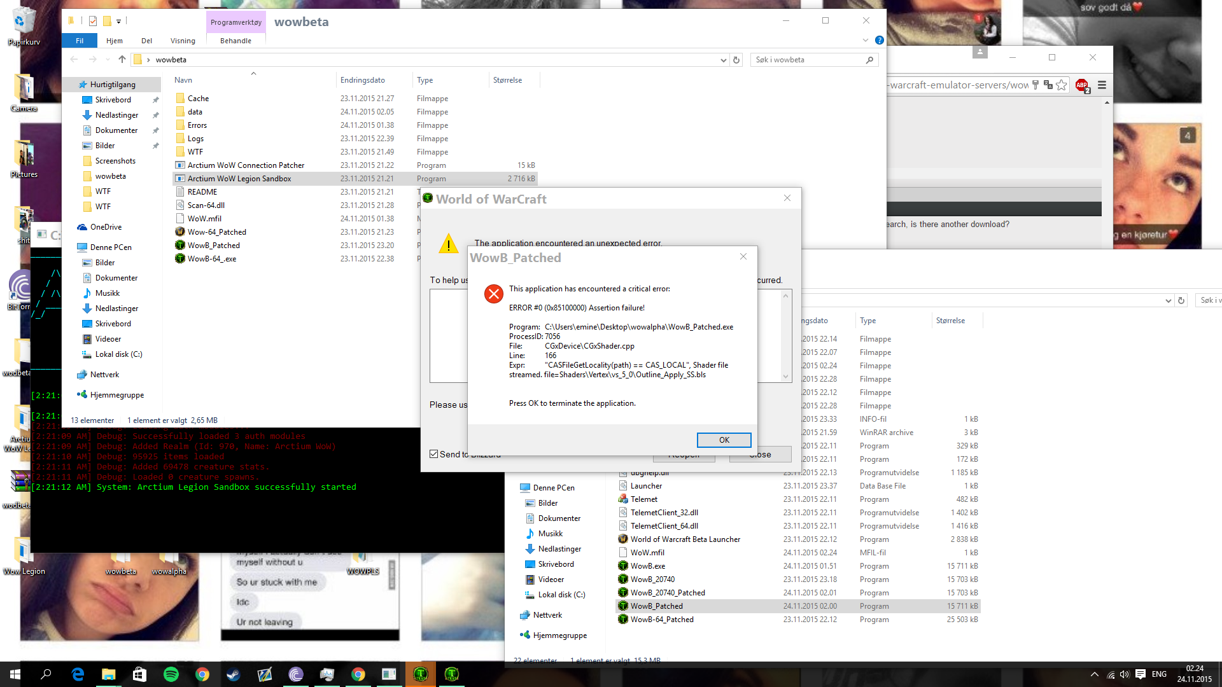Expand the ribbon with the chevron near help icon

pyautogui.click(x=865, y=40)
